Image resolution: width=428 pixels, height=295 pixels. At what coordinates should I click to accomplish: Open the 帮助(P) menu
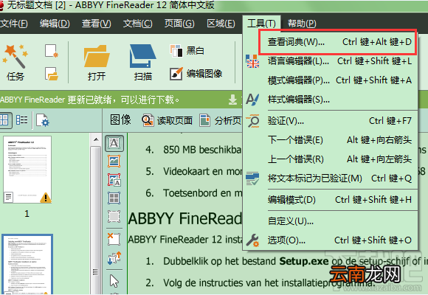click(x=302, y=24)
